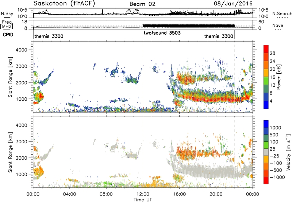Viewport: 292px width, 202px height.
Task: Click the "Beam 02" label
Action: (142, 4)
